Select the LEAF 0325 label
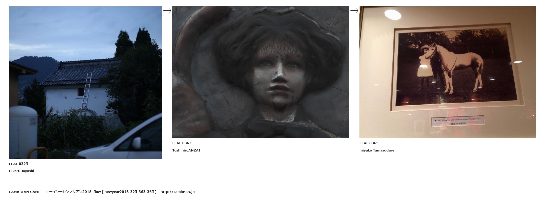The image size is (545, 198). [x=18, y=164]
